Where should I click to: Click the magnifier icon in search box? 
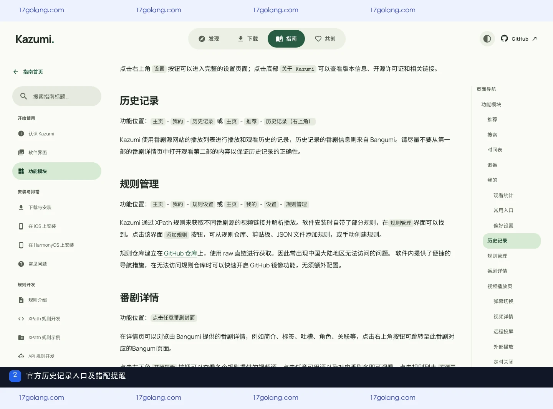tap(23, 96)
